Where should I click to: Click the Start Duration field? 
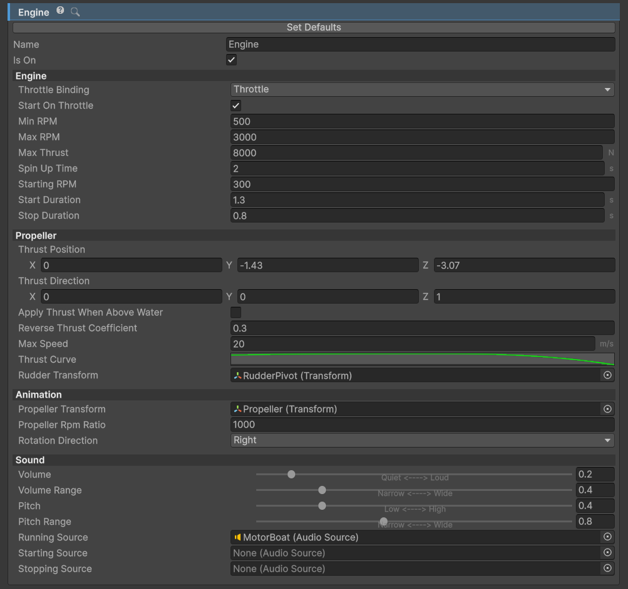point(418,200)
